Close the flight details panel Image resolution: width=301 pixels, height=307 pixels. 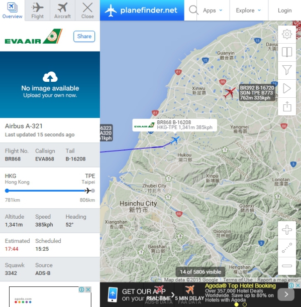coord(87,10)
